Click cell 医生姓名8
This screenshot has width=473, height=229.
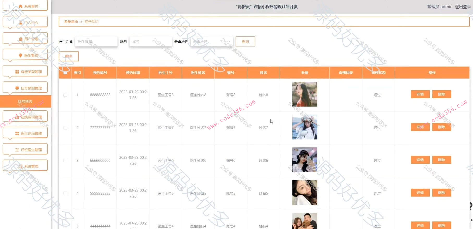(x=198, y=95)
